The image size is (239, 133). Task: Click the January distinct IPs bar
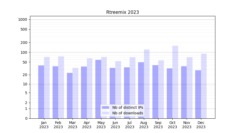41,92
